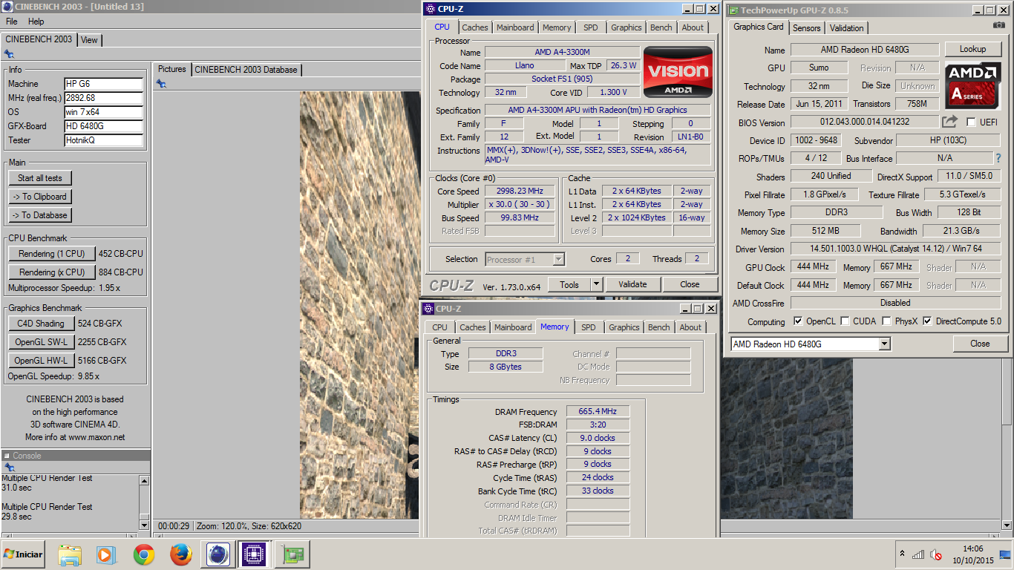Image resolution: width=1014 pixels, height=570 pixels.
Task: Click the Lookup button in GPU-Z
Action: 972,49
